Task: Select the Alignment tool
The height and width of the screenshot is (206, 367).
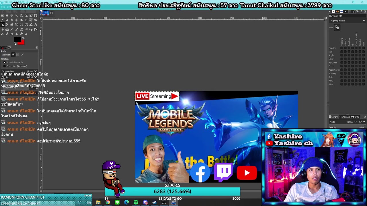Action: pos(21,20)
